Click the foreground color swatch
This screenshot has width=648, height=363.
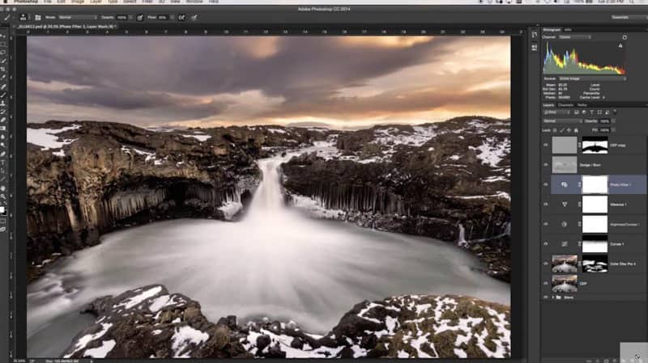tap(3, 209)
